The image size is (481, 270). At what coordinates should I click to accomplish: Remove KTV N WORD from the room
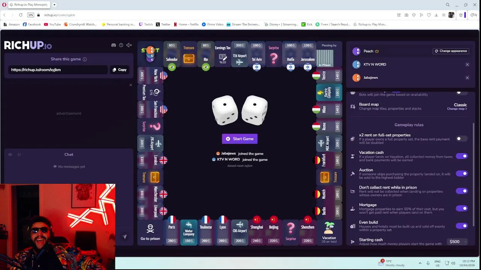point(467,64)
